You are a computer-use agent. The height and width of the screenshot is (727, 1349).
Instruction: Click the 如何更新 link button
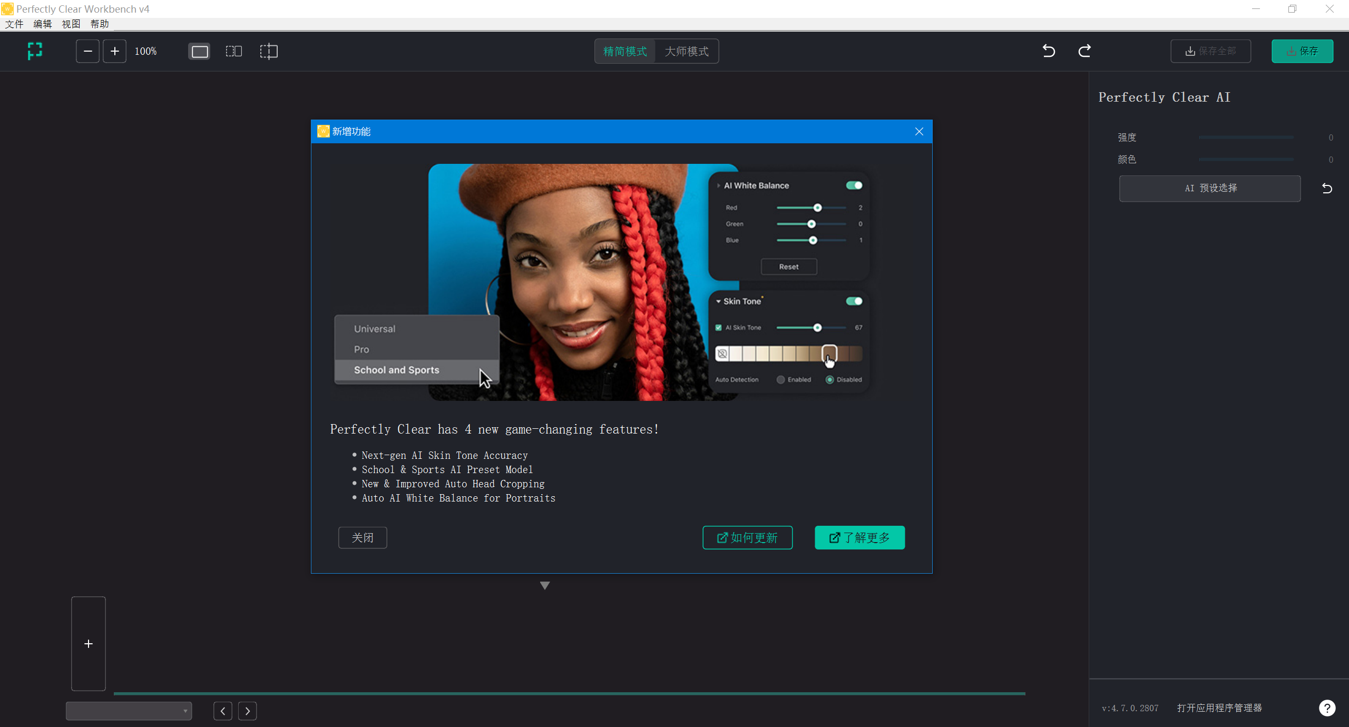click(747, 538)
